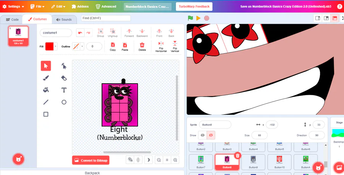Select the Eraser tool

64,78
